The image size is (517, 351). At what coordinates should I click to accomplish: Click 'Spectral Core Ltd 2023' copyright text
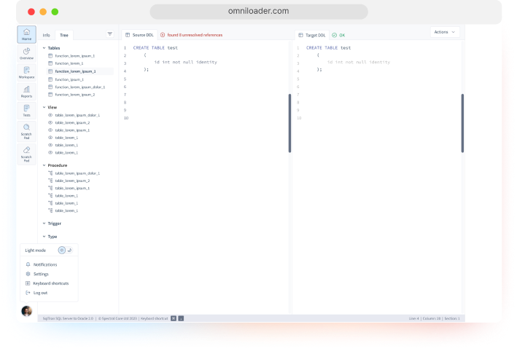117,318
